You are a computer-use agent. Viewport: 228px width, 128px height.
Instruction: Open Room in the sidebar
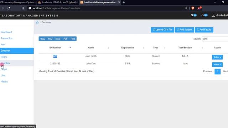4,57
